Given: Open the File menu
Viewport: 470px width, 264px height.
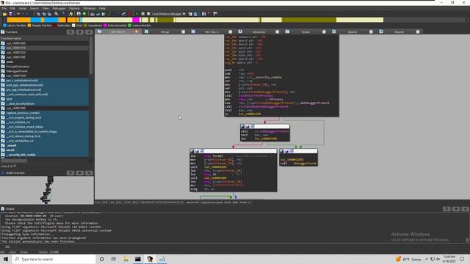Looking at the screenshot, I should [x=4, y=8].
